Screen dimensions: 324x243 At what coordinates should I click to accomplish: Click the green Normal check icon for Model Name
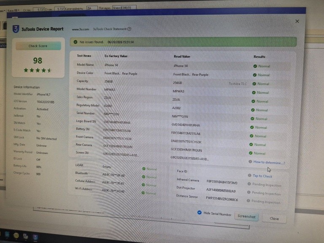coord(255,66)
